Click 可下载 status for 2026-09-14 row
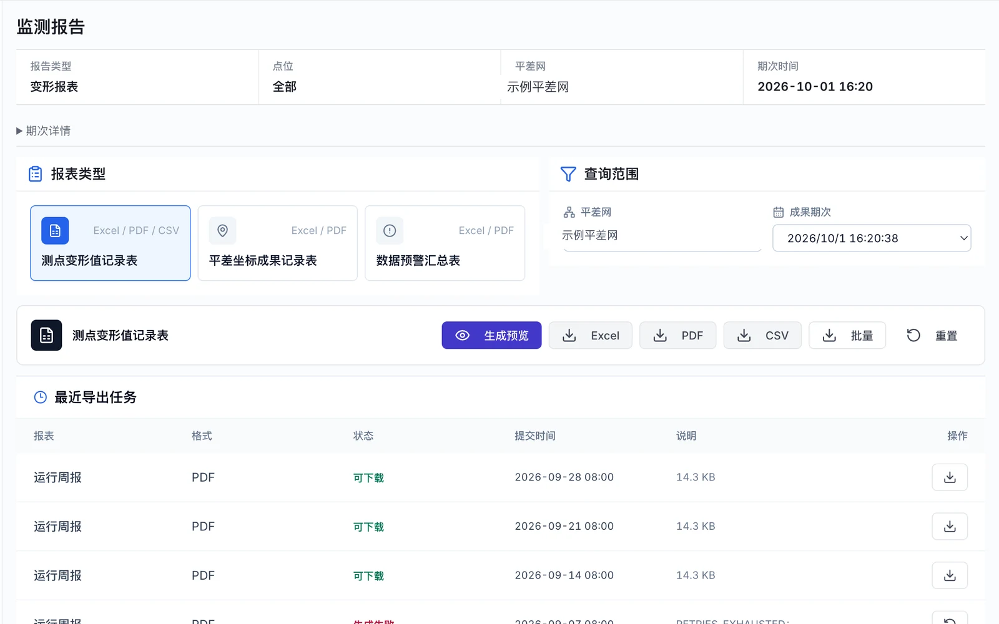The height and width of the screenshot is (624, 999). tap(368, 576)
